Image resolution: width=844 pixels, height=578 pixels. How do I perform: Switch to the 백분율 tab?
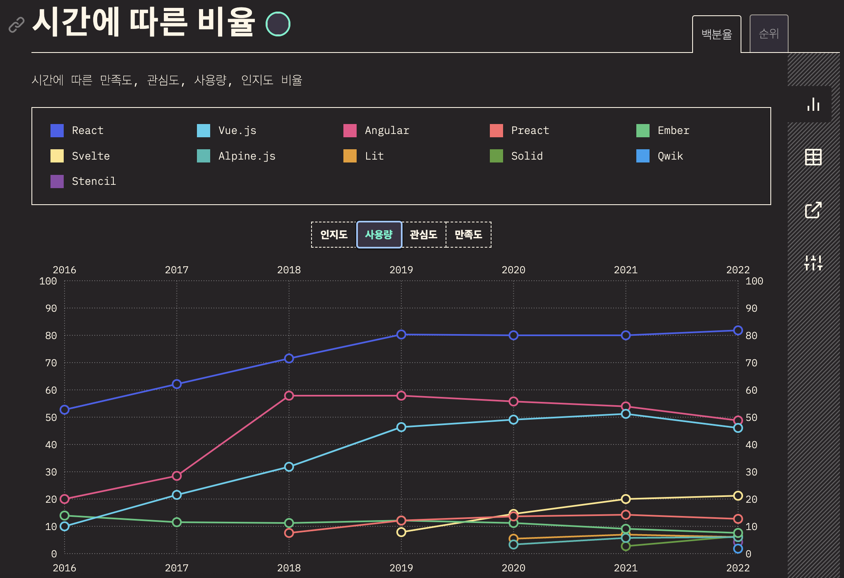tap(717, 34)
